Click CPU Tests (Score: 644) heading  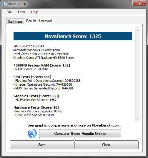32,77
